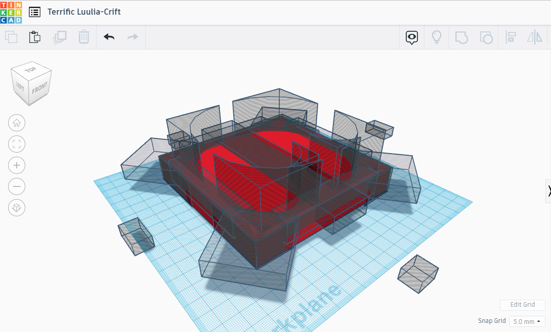
Task: Click the Mirror/Flip tool icon
Action: [534, 37]
